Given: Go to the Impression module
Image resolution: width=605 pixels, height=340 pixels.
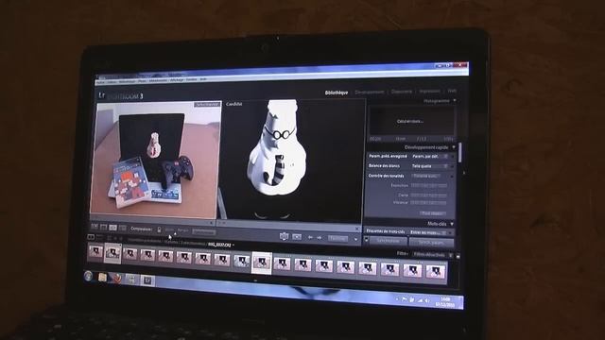Looking at the screenshot, I should pos(429,92).
